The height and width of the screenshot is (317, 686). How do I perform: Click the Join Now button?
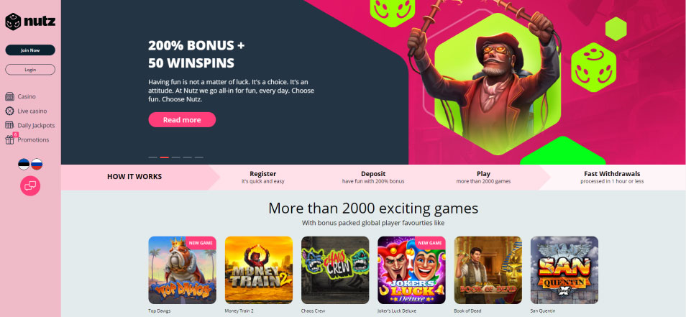pyautogui.click(x=30, y=50)
